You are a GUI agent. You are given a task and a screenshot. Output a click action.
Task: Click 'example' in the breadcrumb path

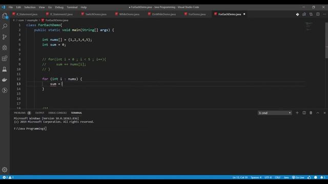pyautogui.click(x=32, y=20)
